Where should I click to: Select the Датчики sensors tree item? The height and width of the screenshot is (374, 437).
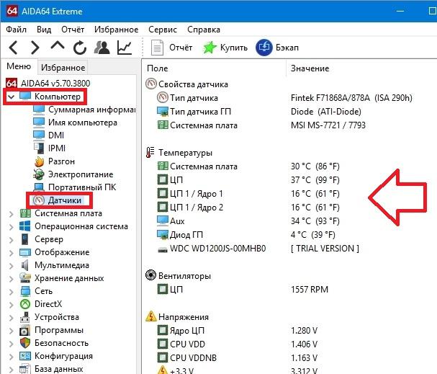[58, 200]
